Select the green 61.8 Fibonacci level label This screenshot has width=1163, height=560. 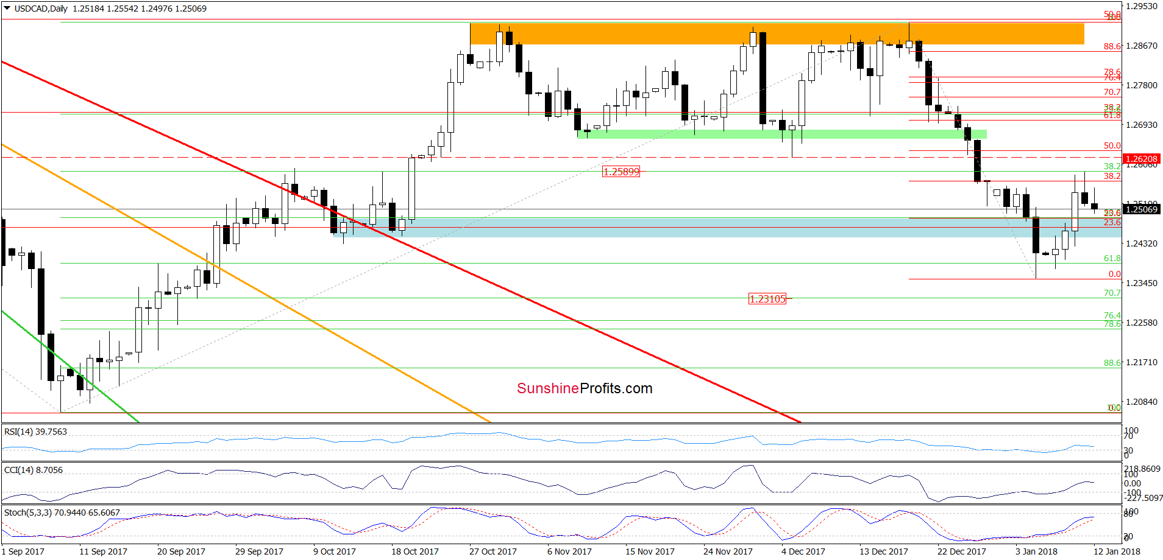click(1112, 258)
